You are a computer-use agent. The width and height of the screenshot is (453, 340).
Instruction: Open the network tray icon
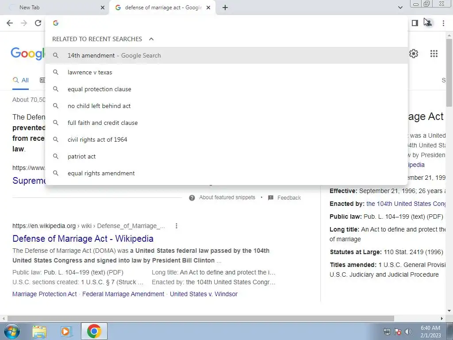pos(387,332)
